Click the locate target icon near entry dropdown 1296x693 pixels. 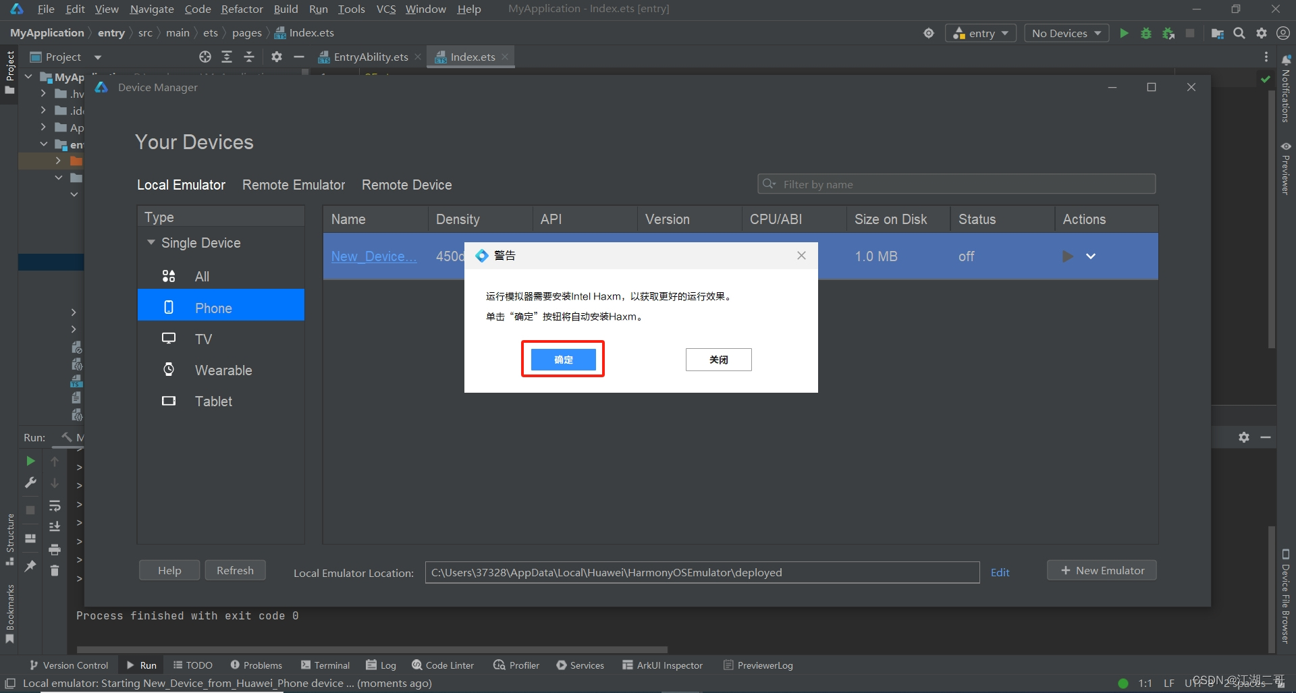(x=929, y=33)
